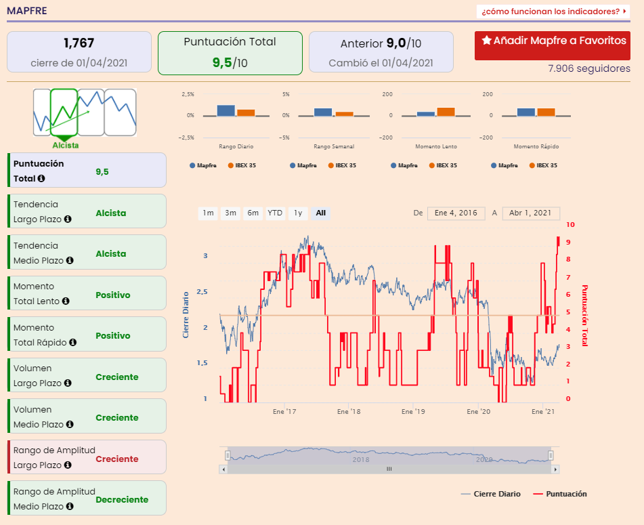
Task: Select the 3m range button
Action: click(x=230, y=213)
